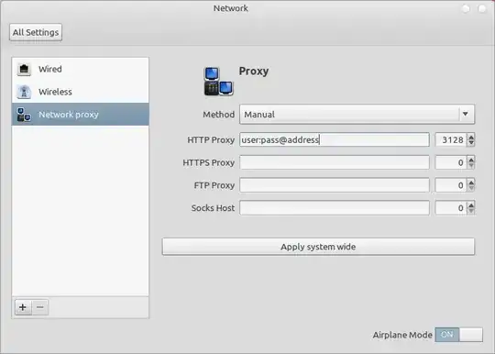Image resolution: width=495 pixels, height=354 pixels.
Task: Go back to All Settings
Action: pos(36,32)
